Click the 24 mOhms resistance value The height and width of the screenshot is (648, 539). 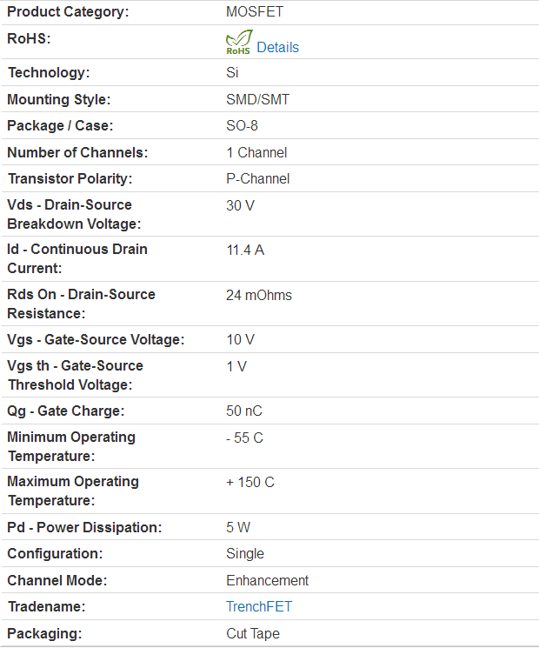click(259, 295)
